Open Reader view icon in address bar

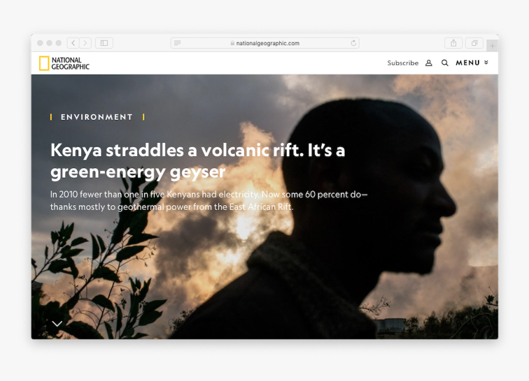(x=177, y=43)
